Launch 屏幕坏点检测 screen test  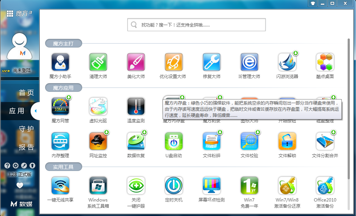tap(212, 186)
